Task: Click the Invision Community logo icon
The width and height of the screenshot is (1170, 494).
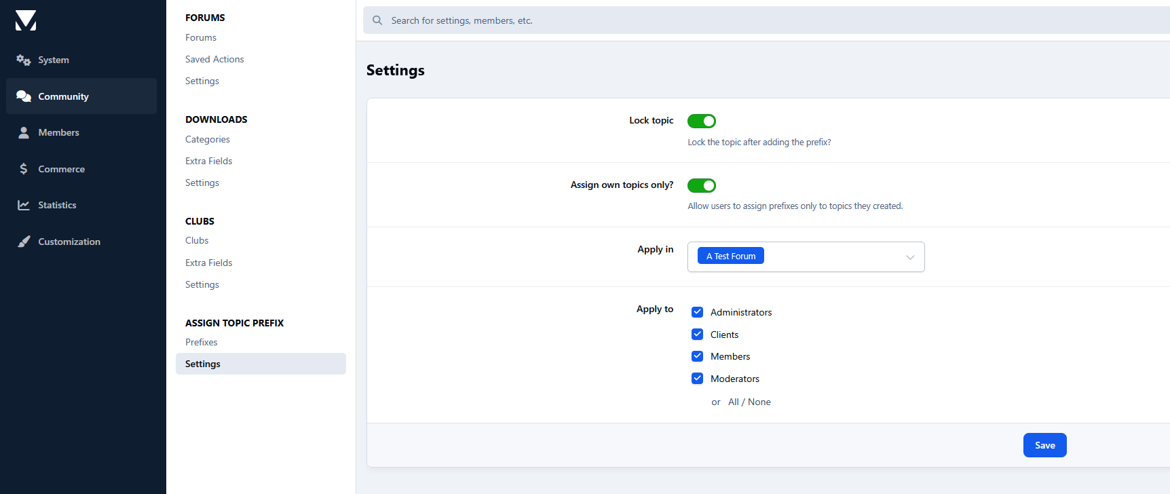Action: [26, 20]
